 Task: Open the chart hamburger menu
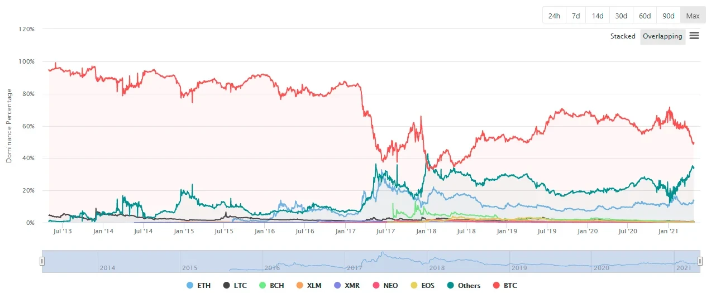pos(694,36)
